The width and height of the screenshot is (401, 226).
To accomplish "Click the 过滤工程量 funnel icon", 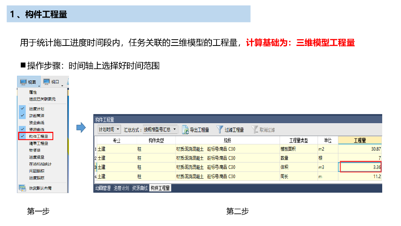I will click(220, 129).
